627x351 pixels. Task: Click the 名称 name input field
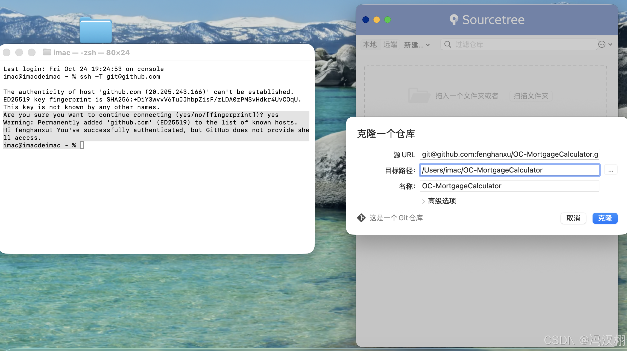pyautogui.click(x=509, y=186)
